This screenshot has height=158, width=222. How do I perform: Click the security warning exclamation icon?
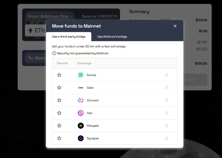point(54,53)
